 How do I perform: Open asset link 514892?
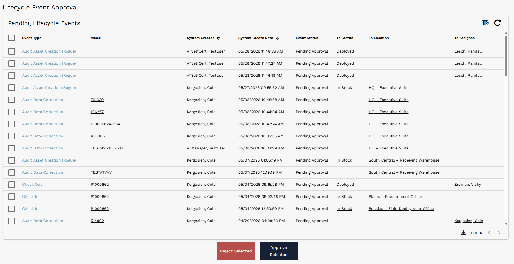pyautogui.click(x=97, y=221)
